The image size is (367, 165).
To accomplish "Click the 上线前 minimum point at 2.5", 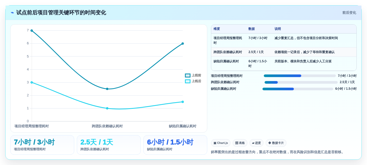I will pos(107,89).
